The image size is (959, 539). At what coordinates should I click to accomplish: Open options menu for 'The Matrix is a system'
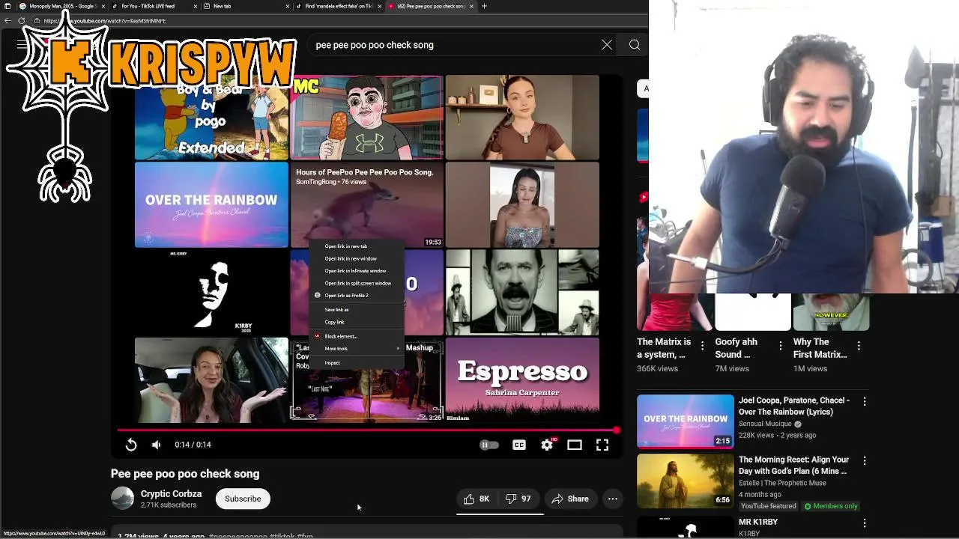(x=702, y=345)
